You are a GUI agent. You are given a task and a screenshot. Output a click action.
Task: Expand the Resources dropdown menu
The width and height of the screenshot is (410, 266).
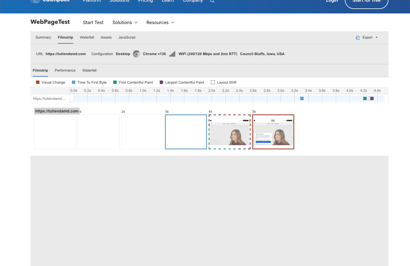coord(160,22)
